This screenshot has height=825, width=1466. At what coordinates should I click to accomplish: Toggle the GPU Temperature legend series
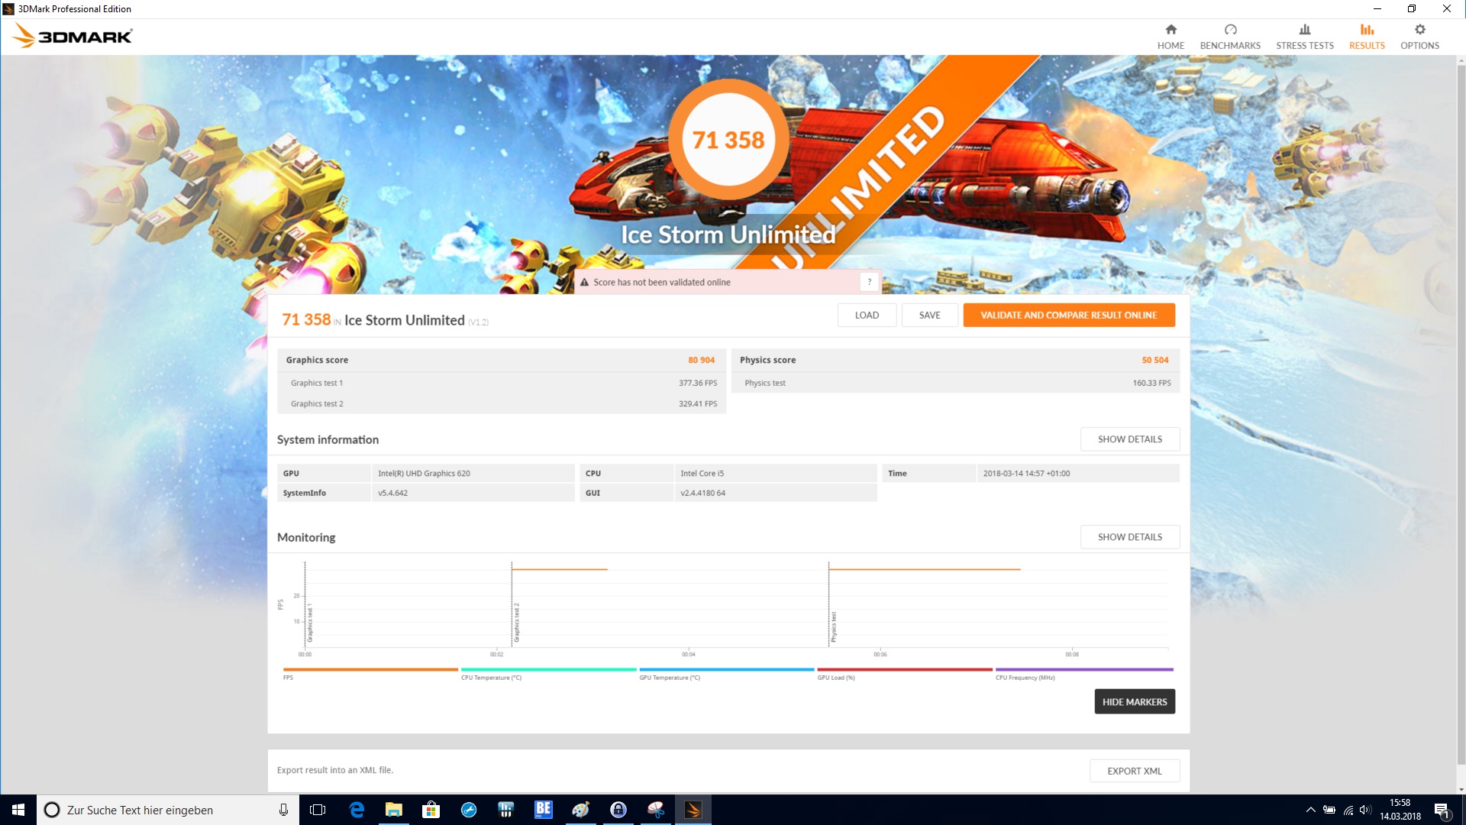click(727, 673)
